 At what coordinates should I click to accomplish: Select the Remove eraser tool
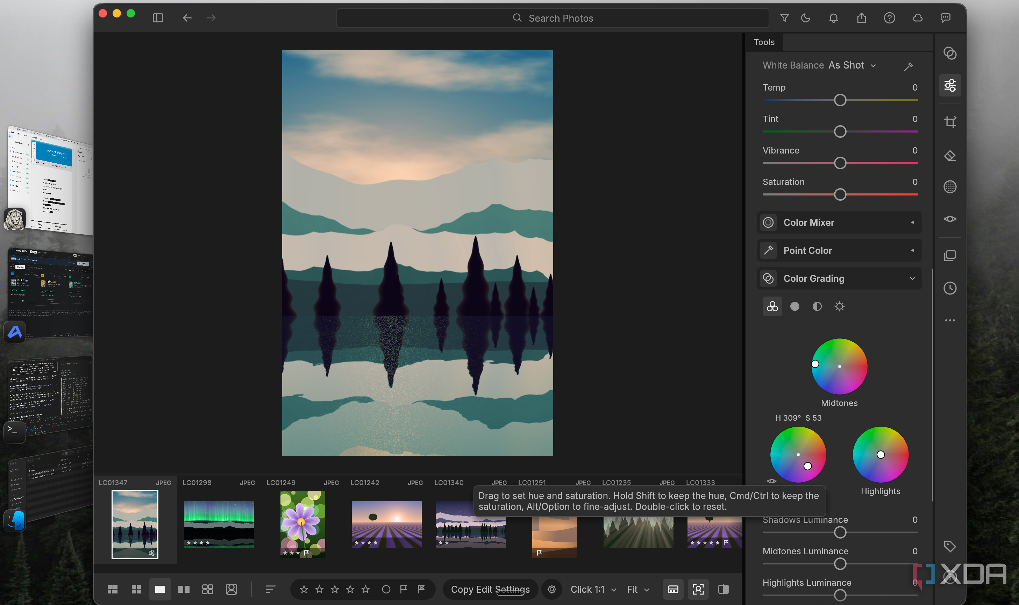(950, 156)
